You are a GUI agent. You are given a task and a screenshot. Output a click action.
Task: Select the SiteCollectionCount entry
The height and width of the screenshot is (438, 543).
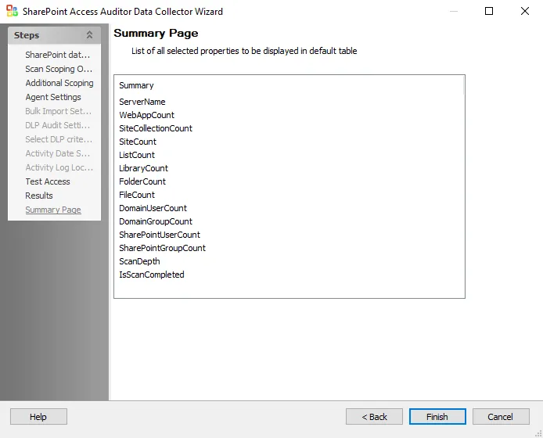pyautogui.click(x=156, y=128)
